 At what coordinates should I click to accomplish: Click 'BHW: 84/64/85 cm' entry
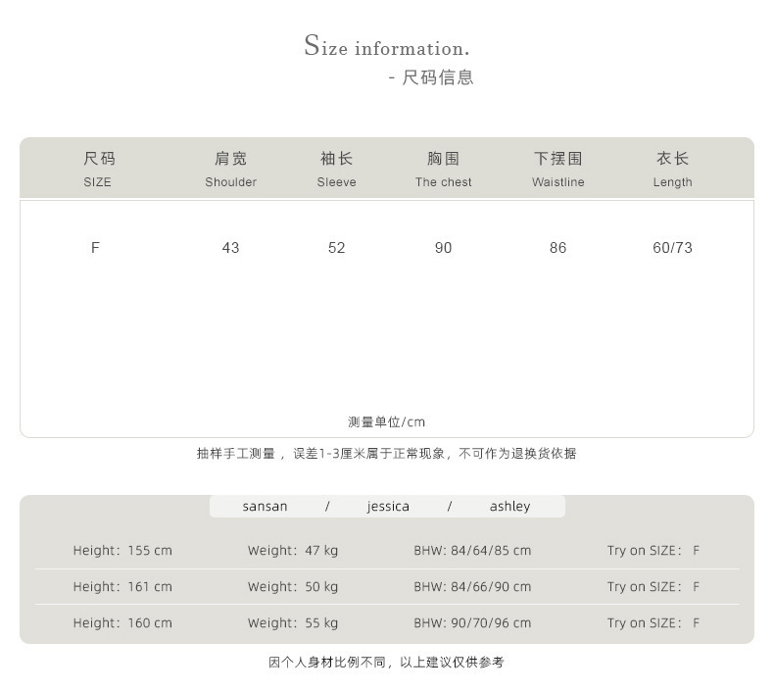click(x=472, y=550)
